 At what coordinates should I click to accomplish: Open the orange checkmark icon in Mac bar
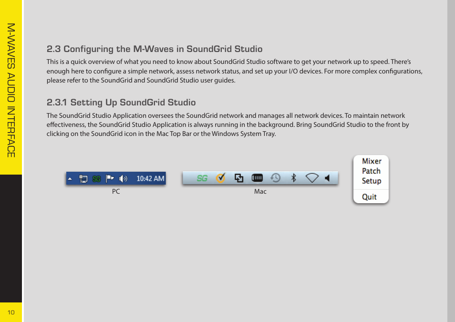pyautogui.click(x=220, y=177)
